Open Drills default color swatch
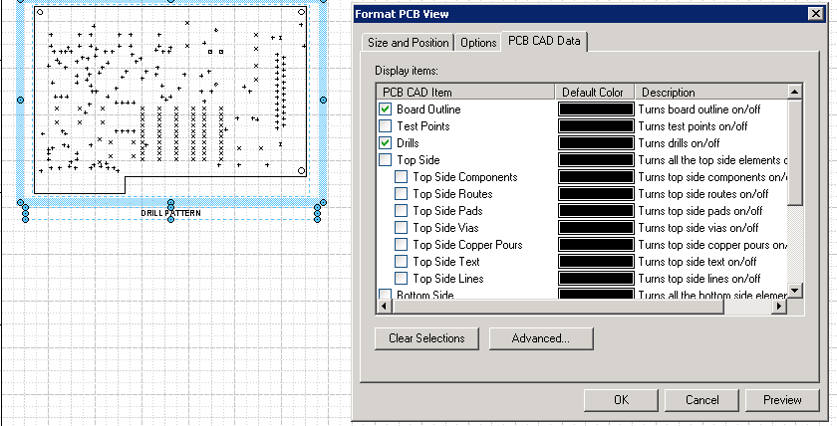The height and width of the screenshot is (426, 837). point(596,143)
